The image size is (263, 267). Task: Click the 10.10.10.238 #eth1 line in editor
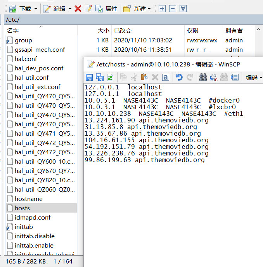[x=164, y=113]
